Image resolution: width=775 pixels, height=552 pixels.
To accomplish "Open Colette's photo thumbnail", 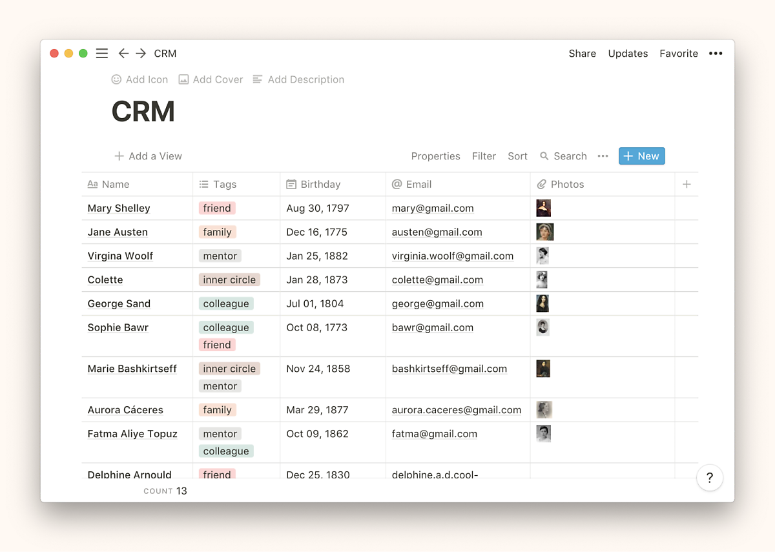I will 542,280.
